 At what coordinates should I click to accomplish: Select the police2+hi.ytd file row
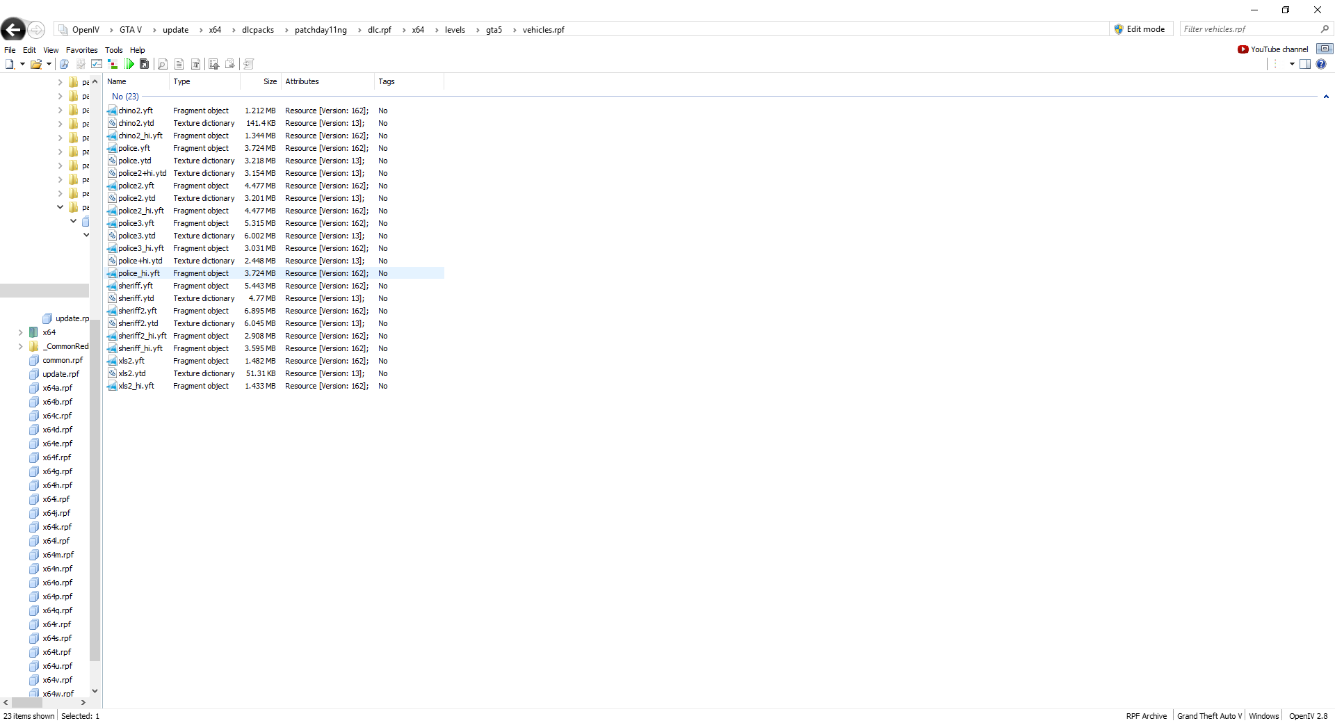click(x=274, y=173)
